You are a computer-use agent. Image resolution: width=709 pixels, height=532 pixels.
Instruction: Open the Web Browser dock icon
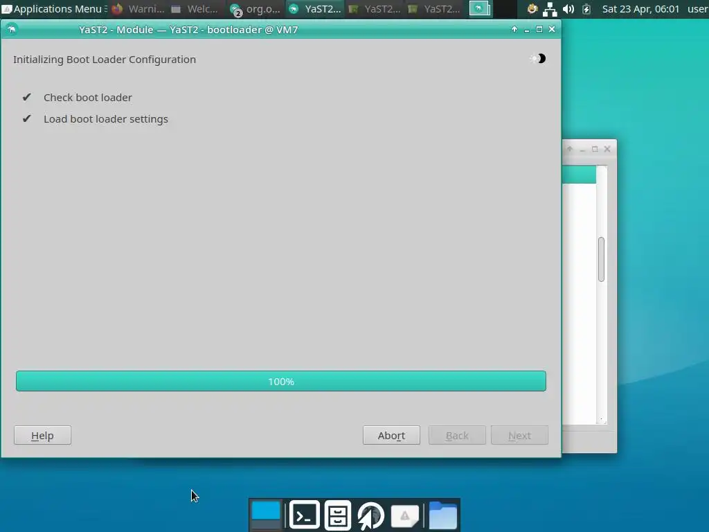point(371,515)
